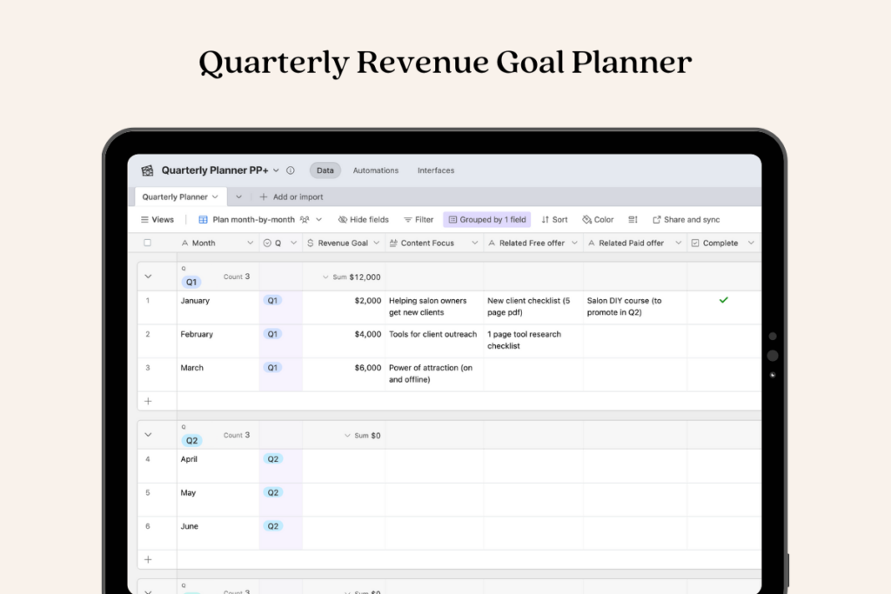891x594 pixels.
Task: Click the Airtable base logo icon
Action: click(147, 170)
